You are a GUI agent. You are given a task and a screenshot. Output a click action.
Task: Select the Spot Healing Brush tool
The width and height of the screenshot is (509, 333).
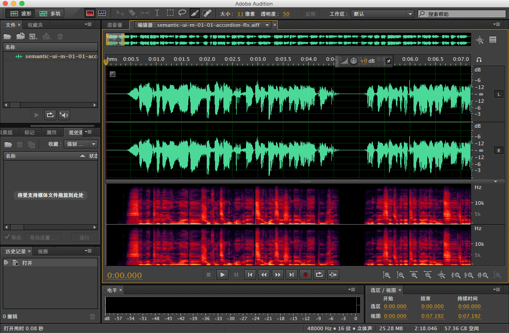(x=207, y=13)
